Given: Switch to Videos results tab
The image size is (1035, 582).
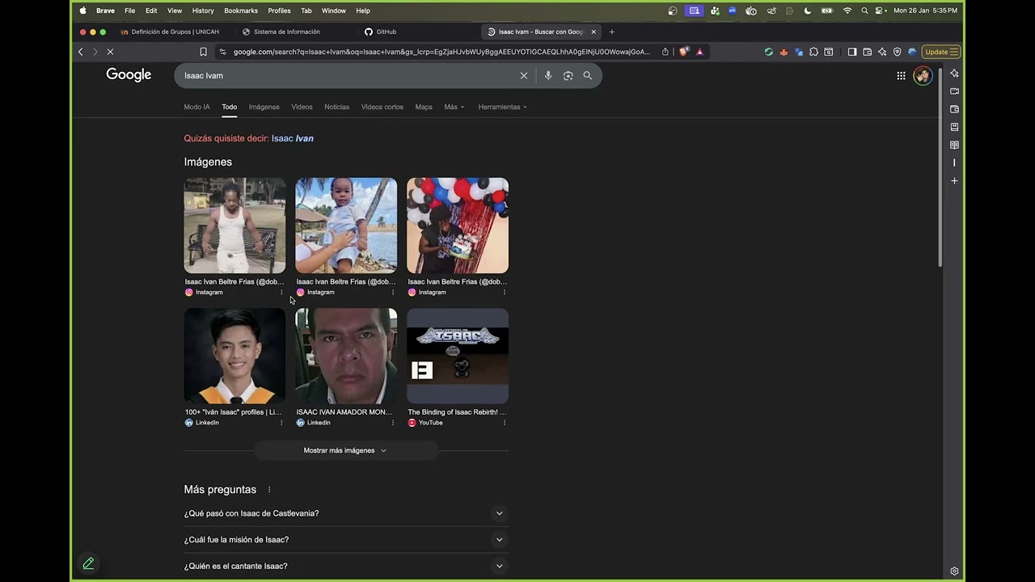Looking at the screenshot, I should pos(302,107).
